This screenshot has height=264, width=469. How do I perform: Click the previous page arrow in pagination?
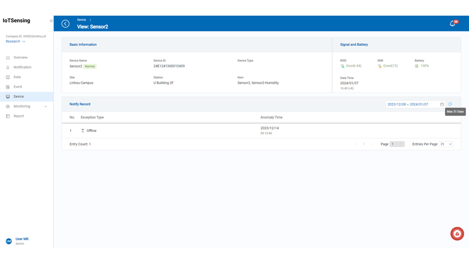point(356,144)
